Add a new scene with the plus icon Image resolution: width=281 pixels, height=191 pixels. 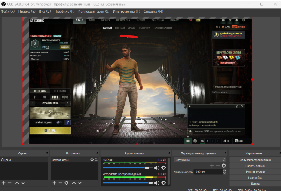pos(4,183)
